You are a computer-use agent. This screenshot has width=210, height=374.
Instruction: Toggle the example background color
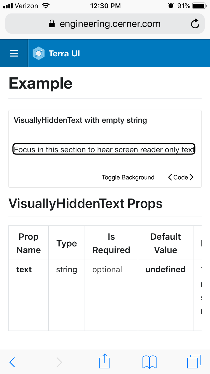click(x=128, y=177)
